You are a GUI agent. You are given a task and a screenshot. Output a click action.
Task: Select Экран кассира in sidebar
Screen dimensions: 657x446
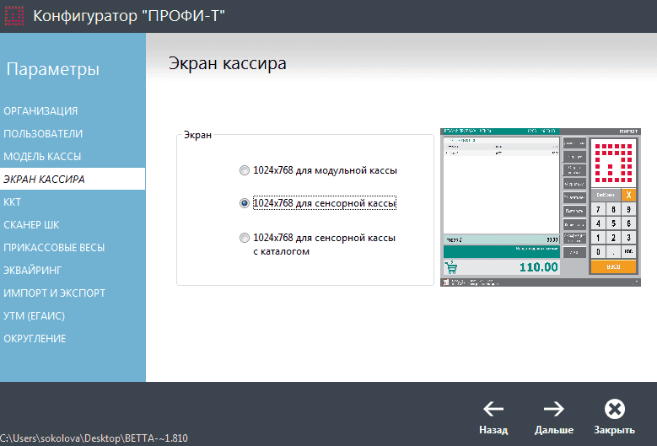73,179
